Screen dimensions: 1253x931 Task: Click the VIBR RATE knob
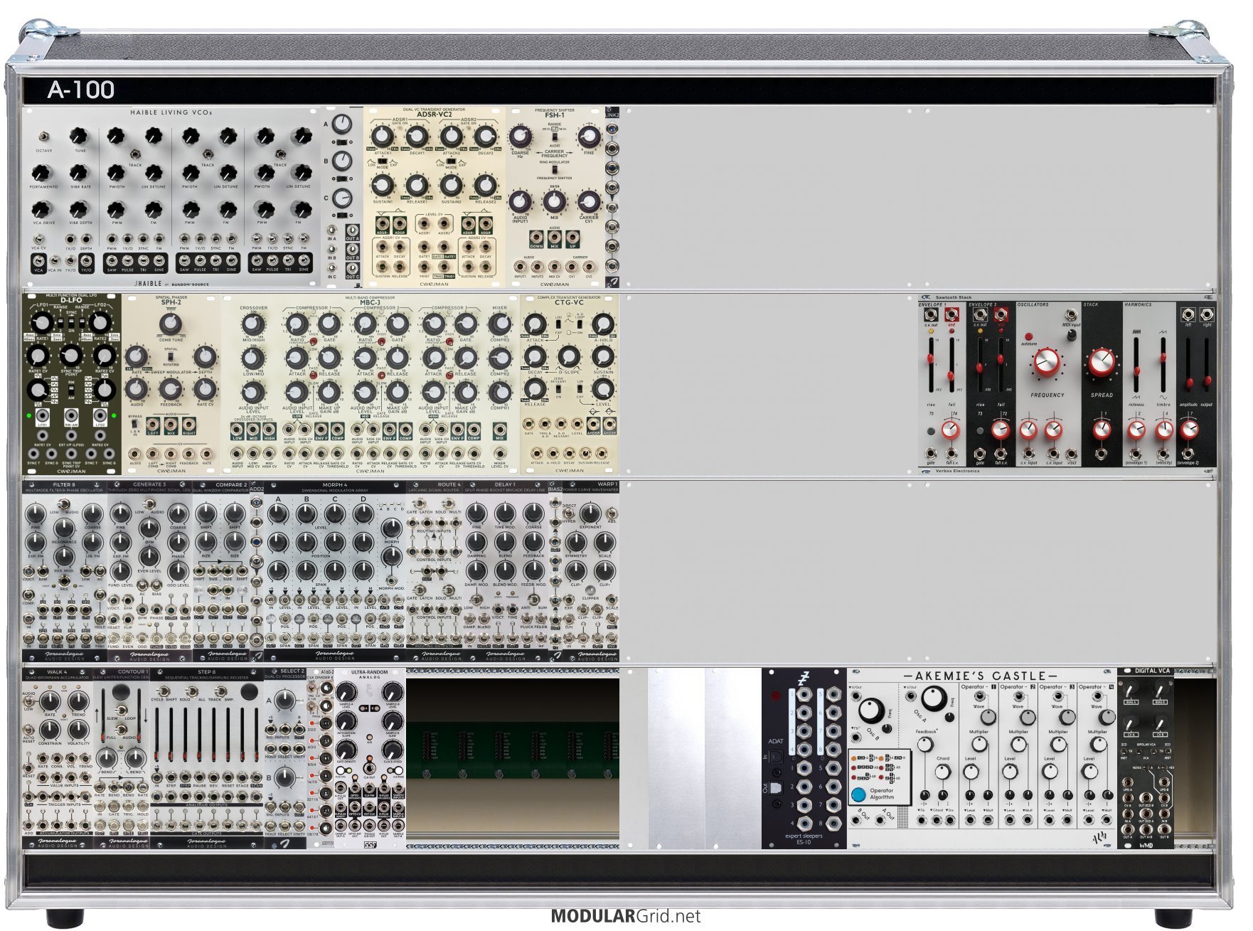point(80,173)
